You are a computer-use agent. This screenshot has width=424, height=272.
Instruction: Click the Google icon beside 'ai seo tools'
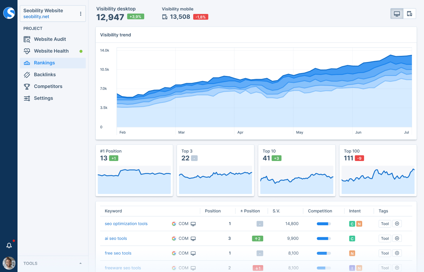coord(174,238)
